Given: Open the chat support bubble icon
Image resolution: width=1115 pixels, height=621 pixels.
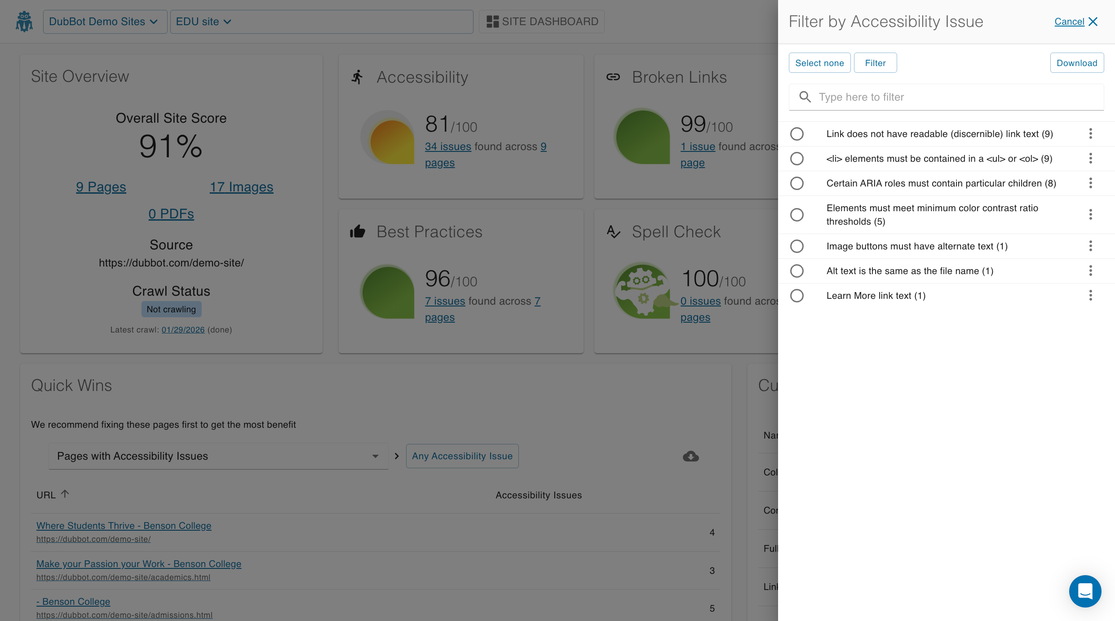Looking at the screenshot, I should tap(1084, 591).
